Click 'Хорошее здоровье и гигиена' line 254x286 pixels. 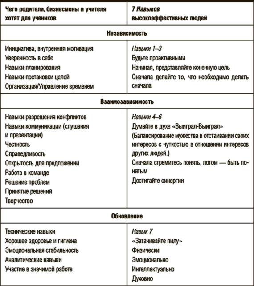click(41, 241)
